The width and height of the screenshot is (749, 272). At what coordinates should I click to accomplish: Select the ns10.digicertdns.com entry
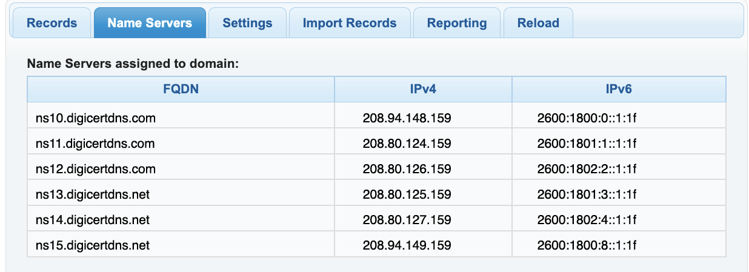(x=96, y=118)
